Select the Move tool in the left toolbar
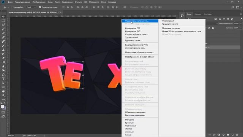 pos(3,17)
